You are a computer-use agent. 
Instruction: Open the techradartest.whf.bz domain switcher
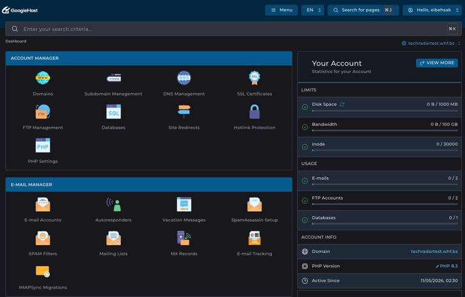431,44
